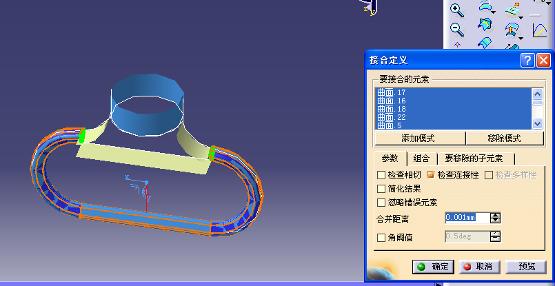Enable the 角阈值 checkbox
The height and width of the screenshot is (286, 555).
[x=381, y=238]
